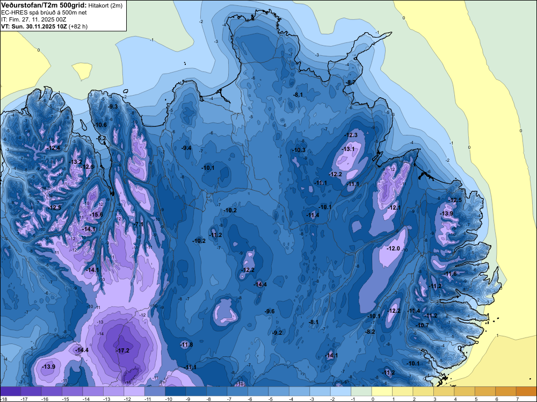Viewport: 537px width, 402px height.
Task: Click the -9.3 temperature label
Action: coord(113,106)
